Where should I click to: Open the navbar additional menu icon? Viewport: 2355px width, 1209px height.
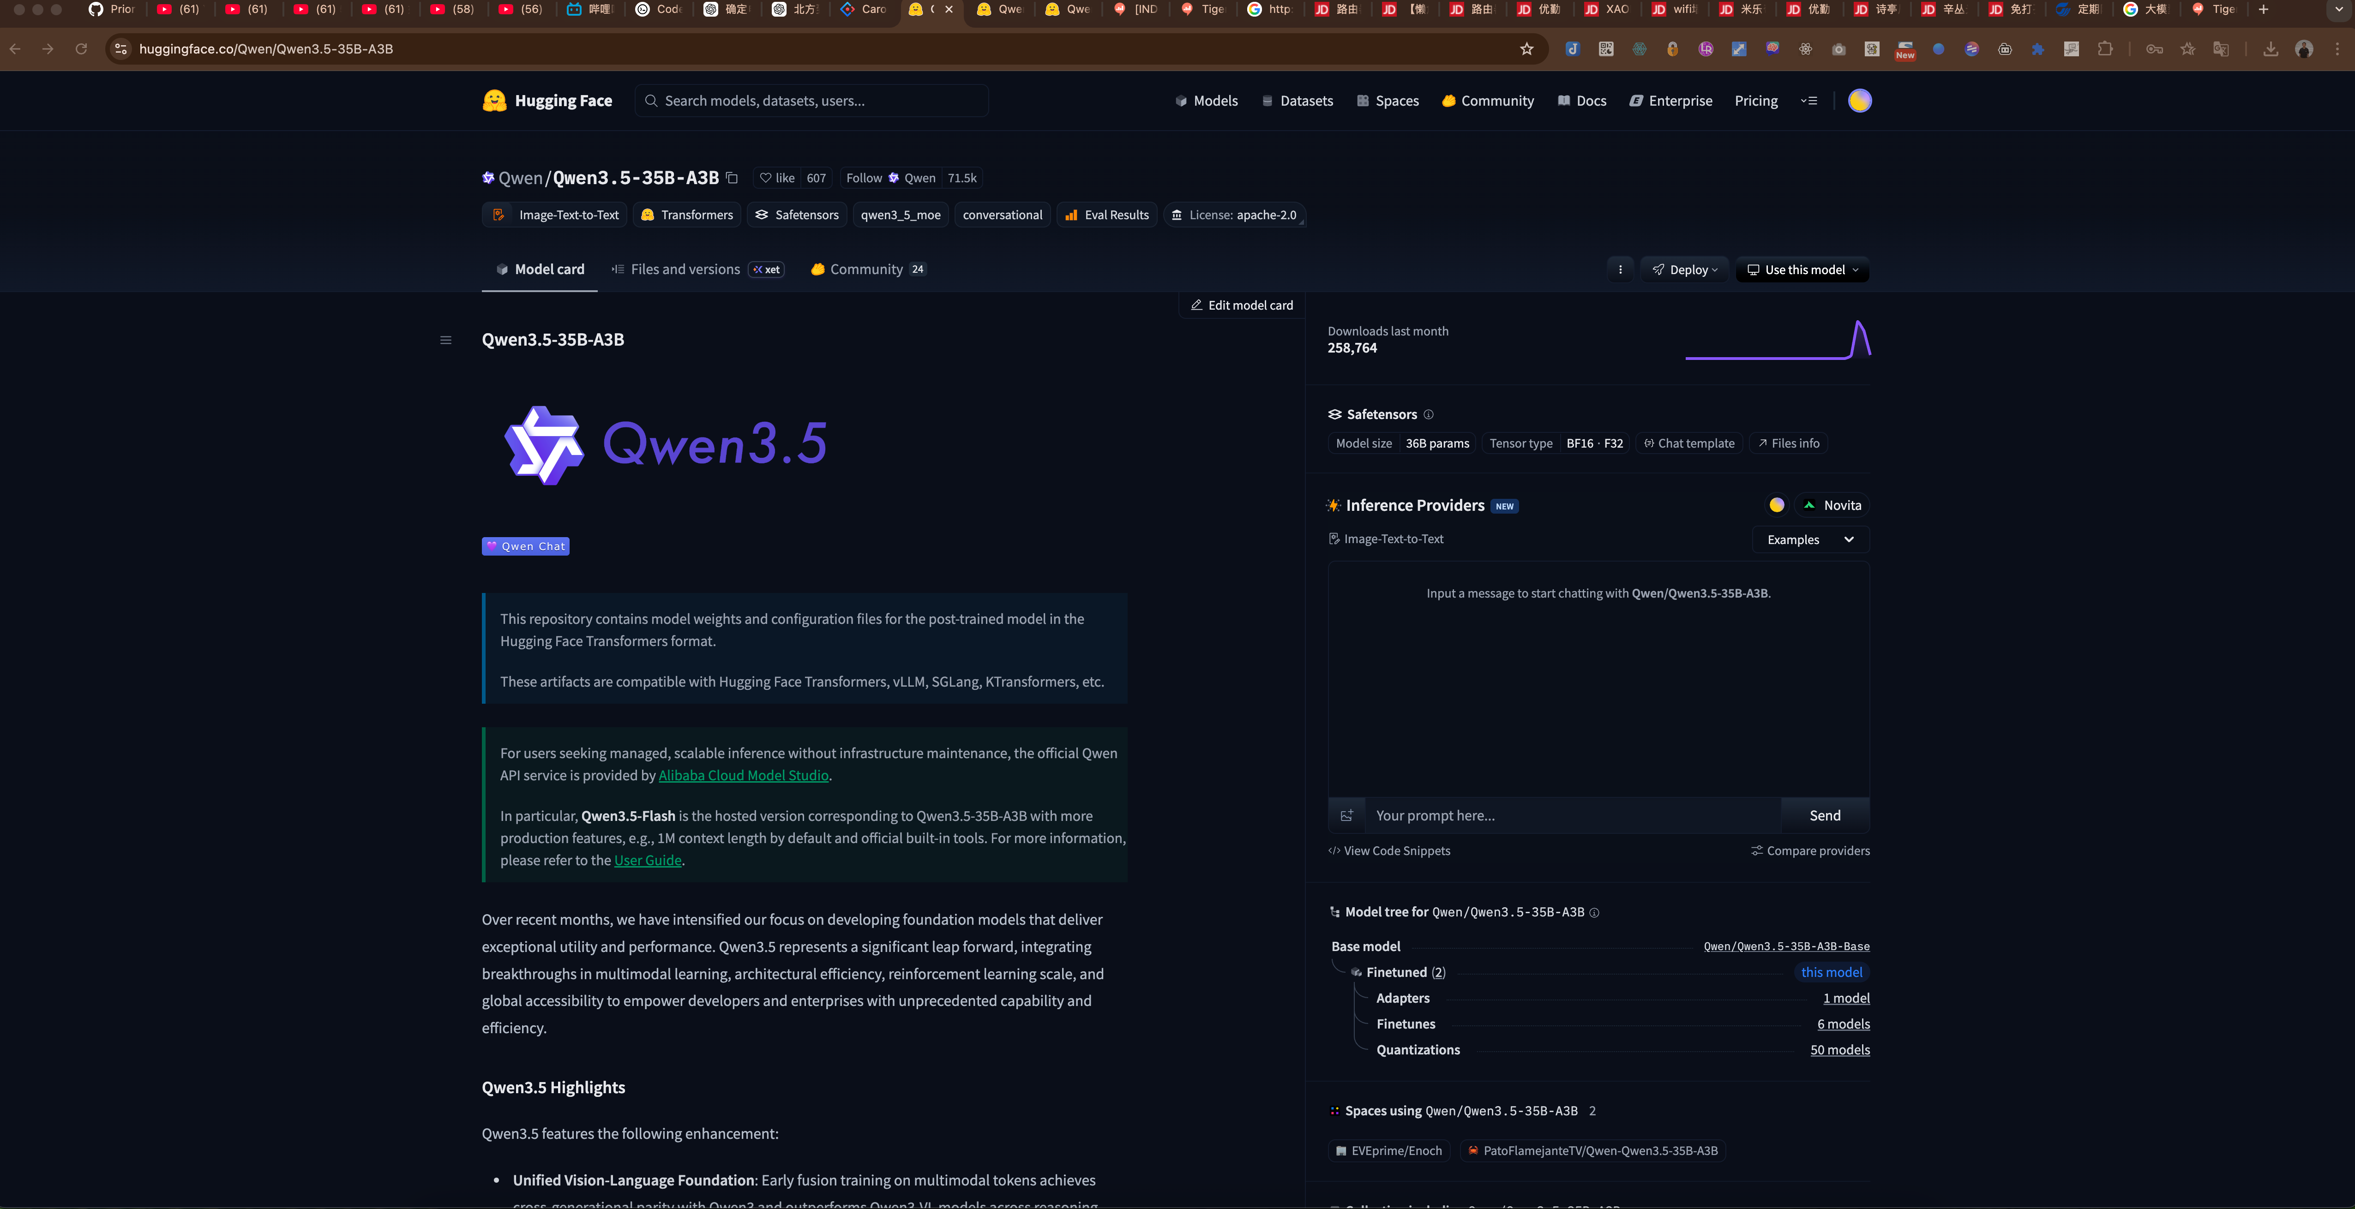coord(1808,101)
